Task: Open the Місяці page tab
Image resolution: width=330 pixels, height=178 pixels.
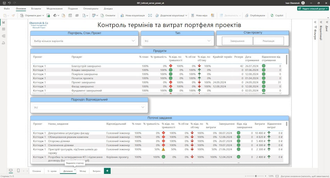Action: (83, 171)
